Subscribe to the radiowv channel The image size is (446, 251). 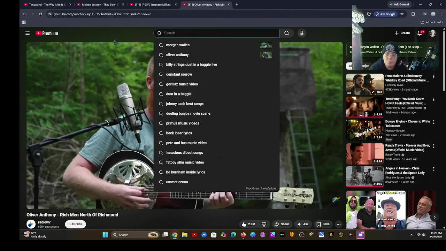click(x=76, y=224)
